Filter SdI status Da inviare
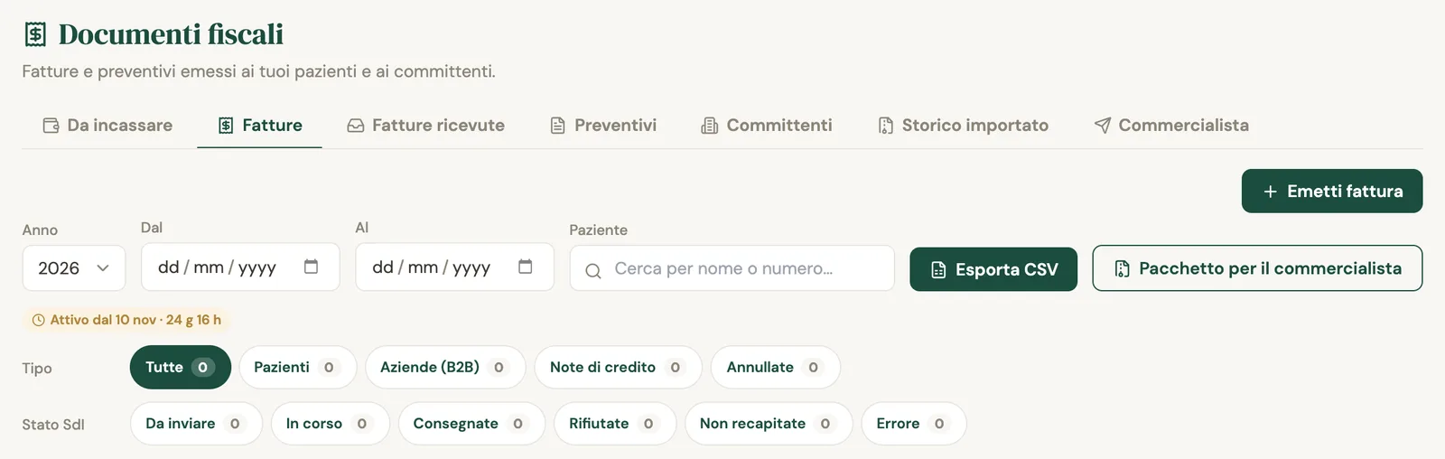 click(x=196, y=424)
